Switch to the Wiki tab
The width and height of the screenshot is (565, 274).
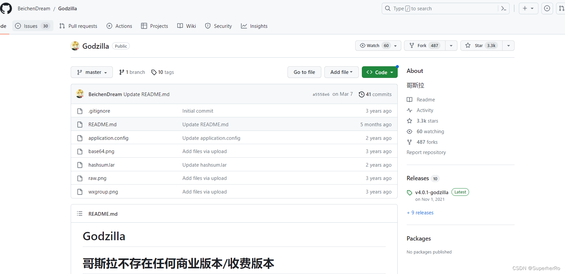coord(187,26)
